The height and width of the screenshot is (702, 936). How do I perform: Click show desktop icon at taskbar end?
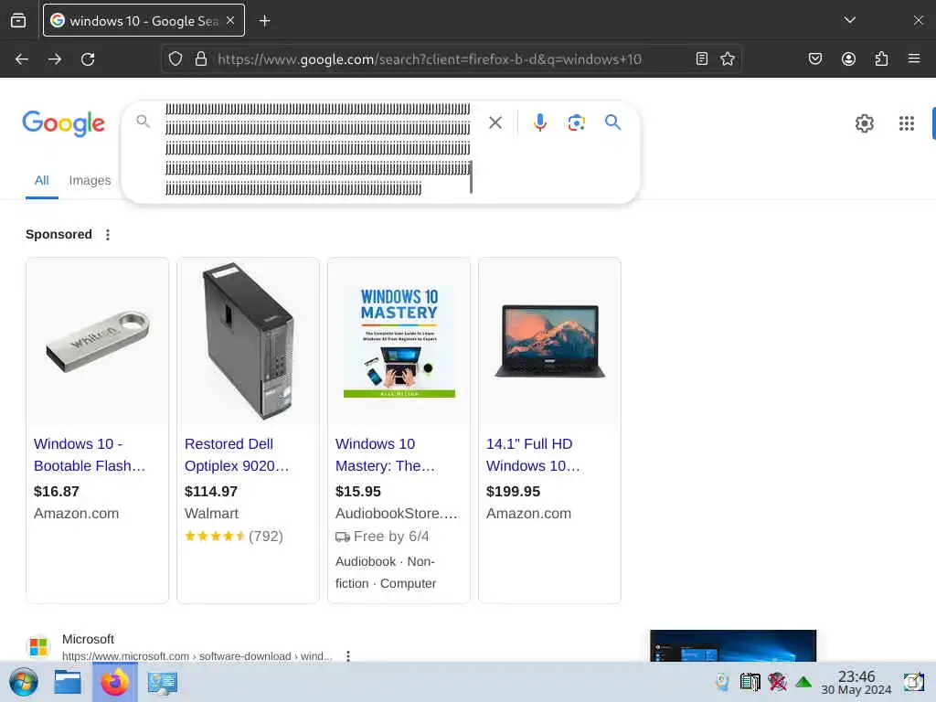coord(913,682)
